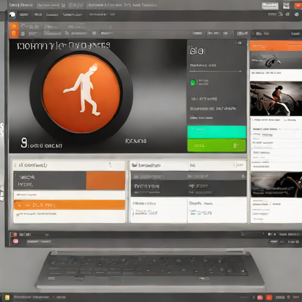Open the orange header tab in the right column
The width and height of the screenshot is (302, 302).
pos(275,45)
